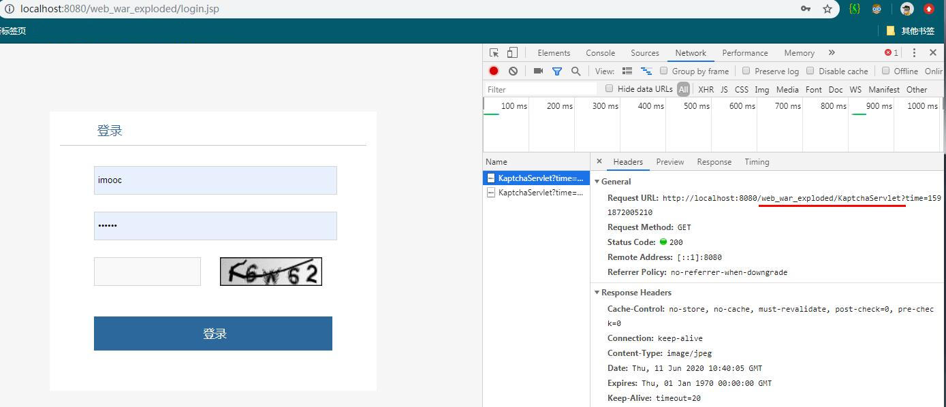
Task: Toggle Disable cache checkbox
Action: pyautogui.click(x=810, y=71)
